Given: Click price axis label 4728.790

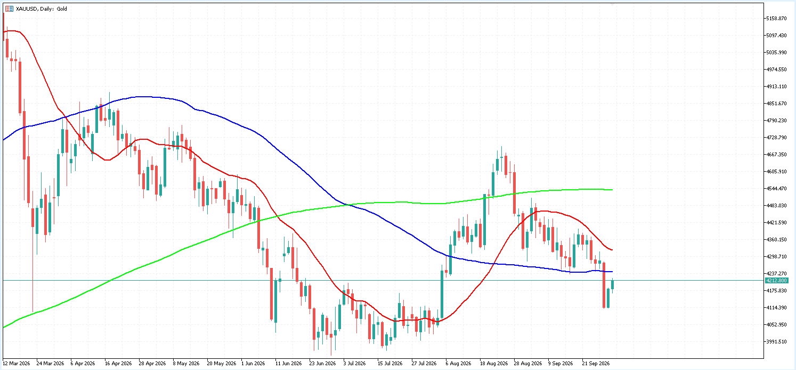Looking at the screenshot, I should (x=776, y=138).
